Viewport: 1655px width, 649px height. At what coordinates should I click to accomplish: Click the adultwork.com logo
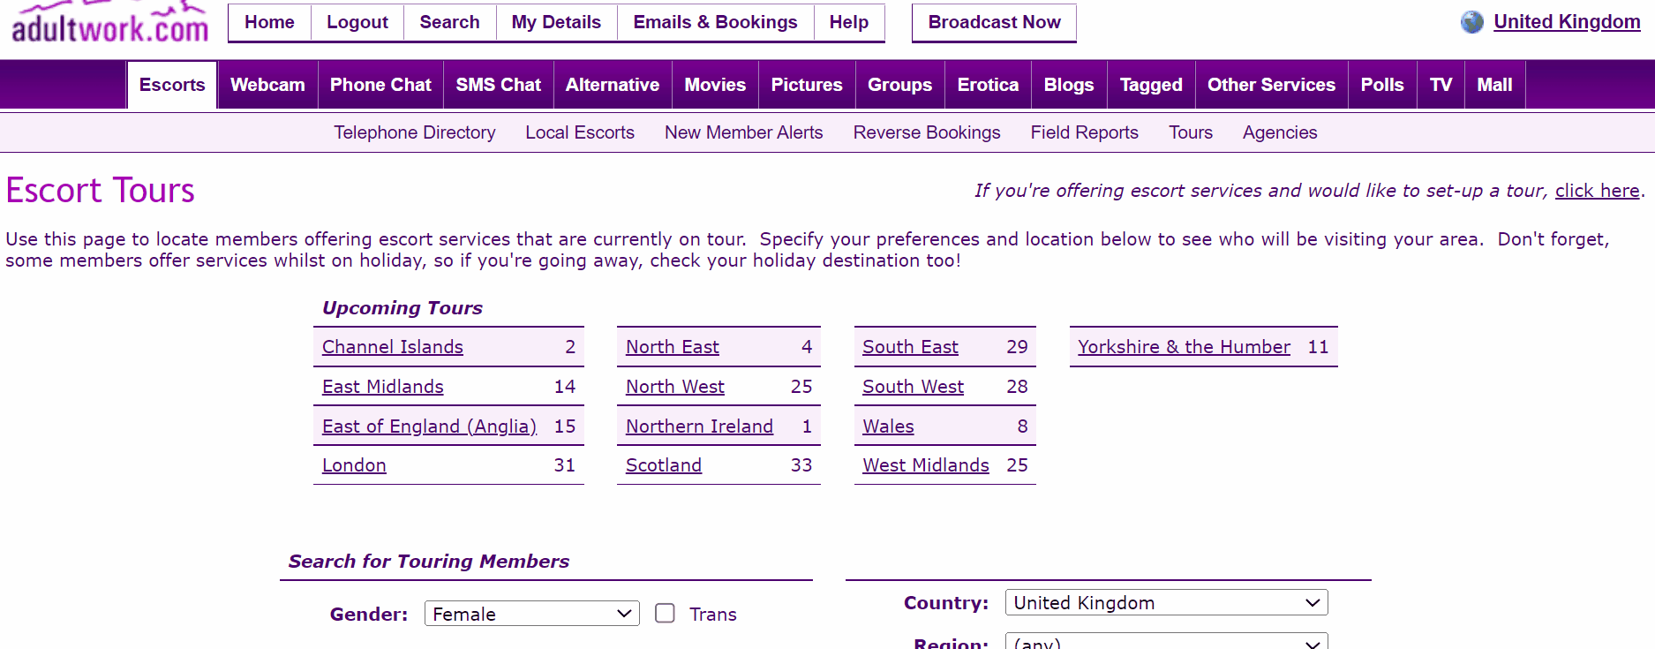pos(109,25)
